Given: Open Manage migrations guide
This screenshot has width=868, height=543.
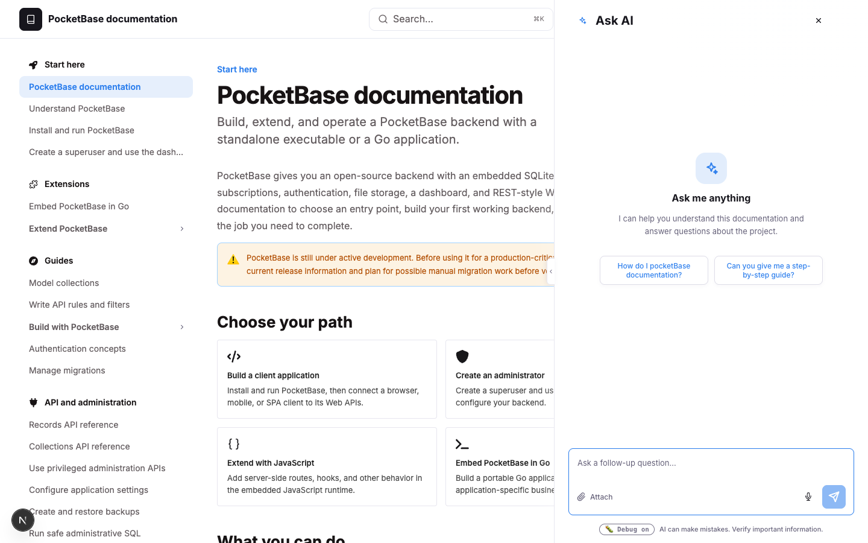Looking at the screenshot, I should click(x=106, y=370).
